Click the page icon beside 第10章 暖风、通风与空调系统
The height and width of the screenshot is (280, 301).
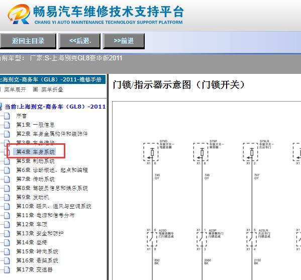tap(7, 206)
